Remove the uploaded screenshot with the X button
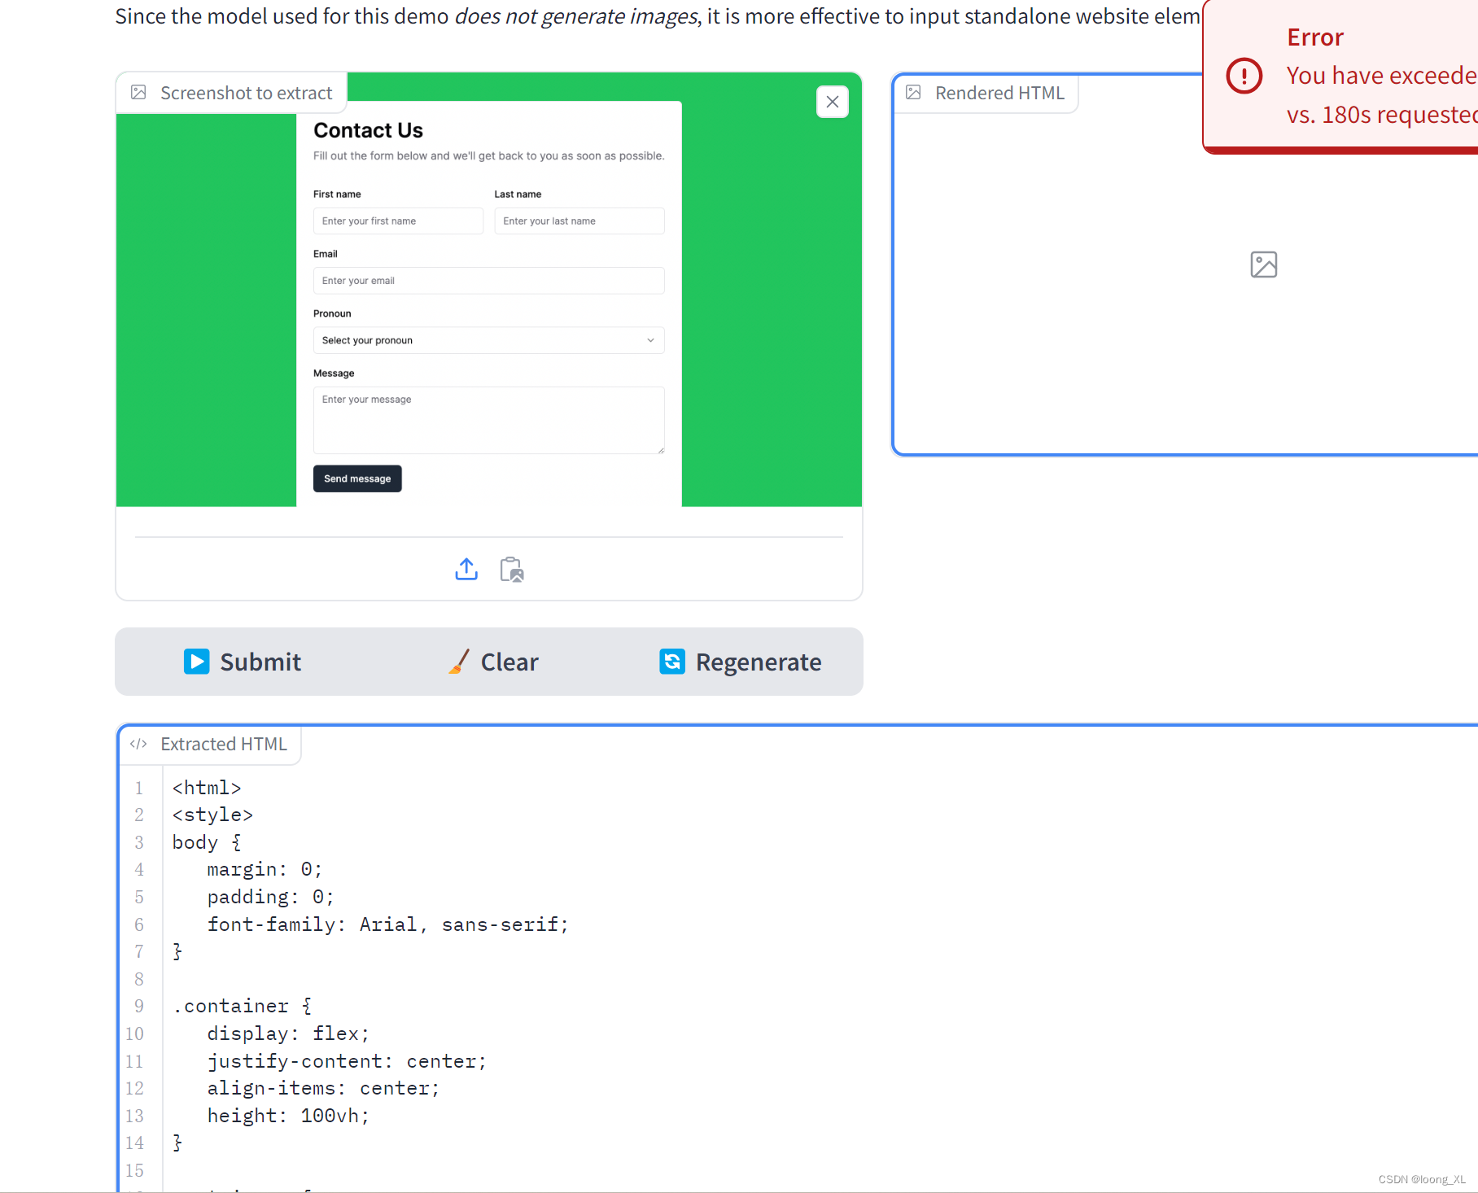 click(x=832, y=102)
